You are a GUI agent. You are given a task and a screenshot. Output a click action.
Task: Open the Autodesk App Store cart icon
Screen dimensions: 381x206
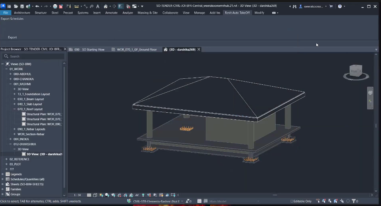coord(331,6)
